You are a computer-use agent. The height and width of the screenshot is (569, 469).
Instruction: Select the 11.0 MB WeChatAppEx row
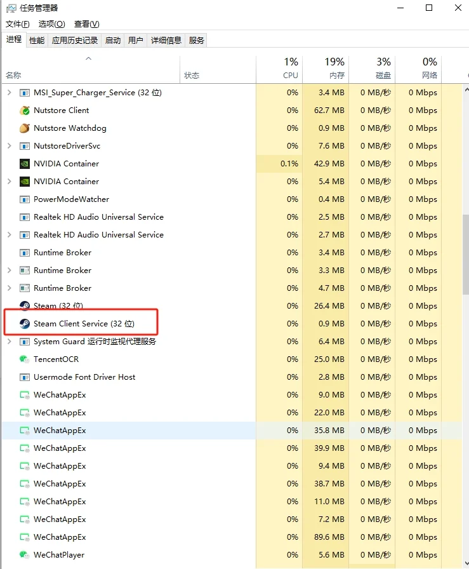232,502
